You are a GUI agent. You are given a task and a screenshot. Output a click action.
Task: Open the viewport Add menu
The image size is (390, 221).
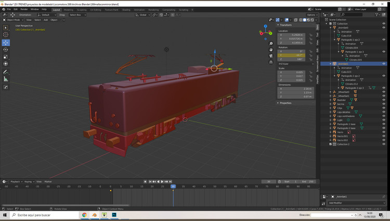46,20
